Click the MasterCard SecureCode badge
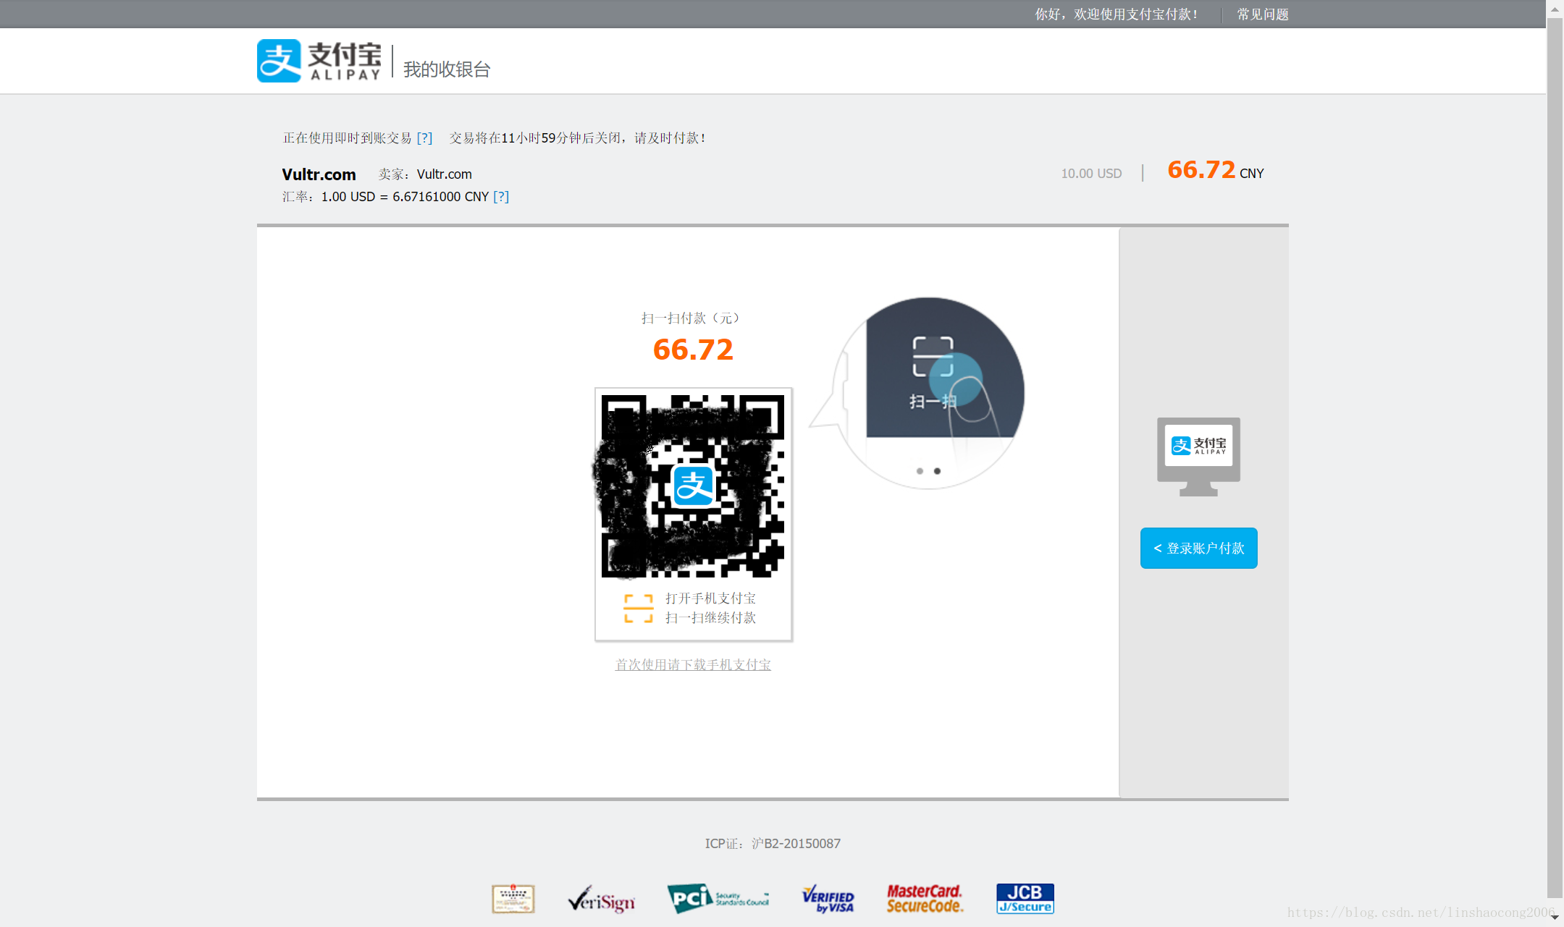 tap(925, 899)
